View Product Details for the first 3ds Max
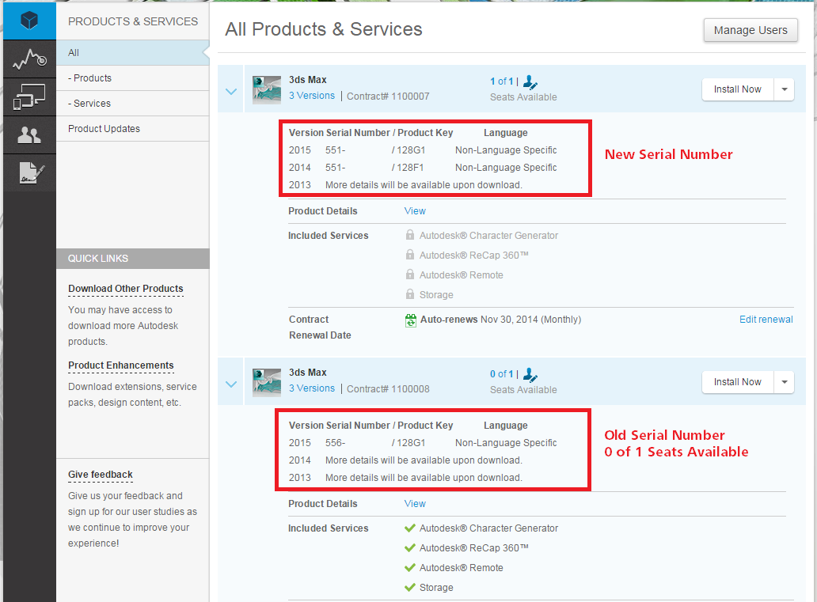This screenshot has width=817, height=602. click(x=415, y=211)
